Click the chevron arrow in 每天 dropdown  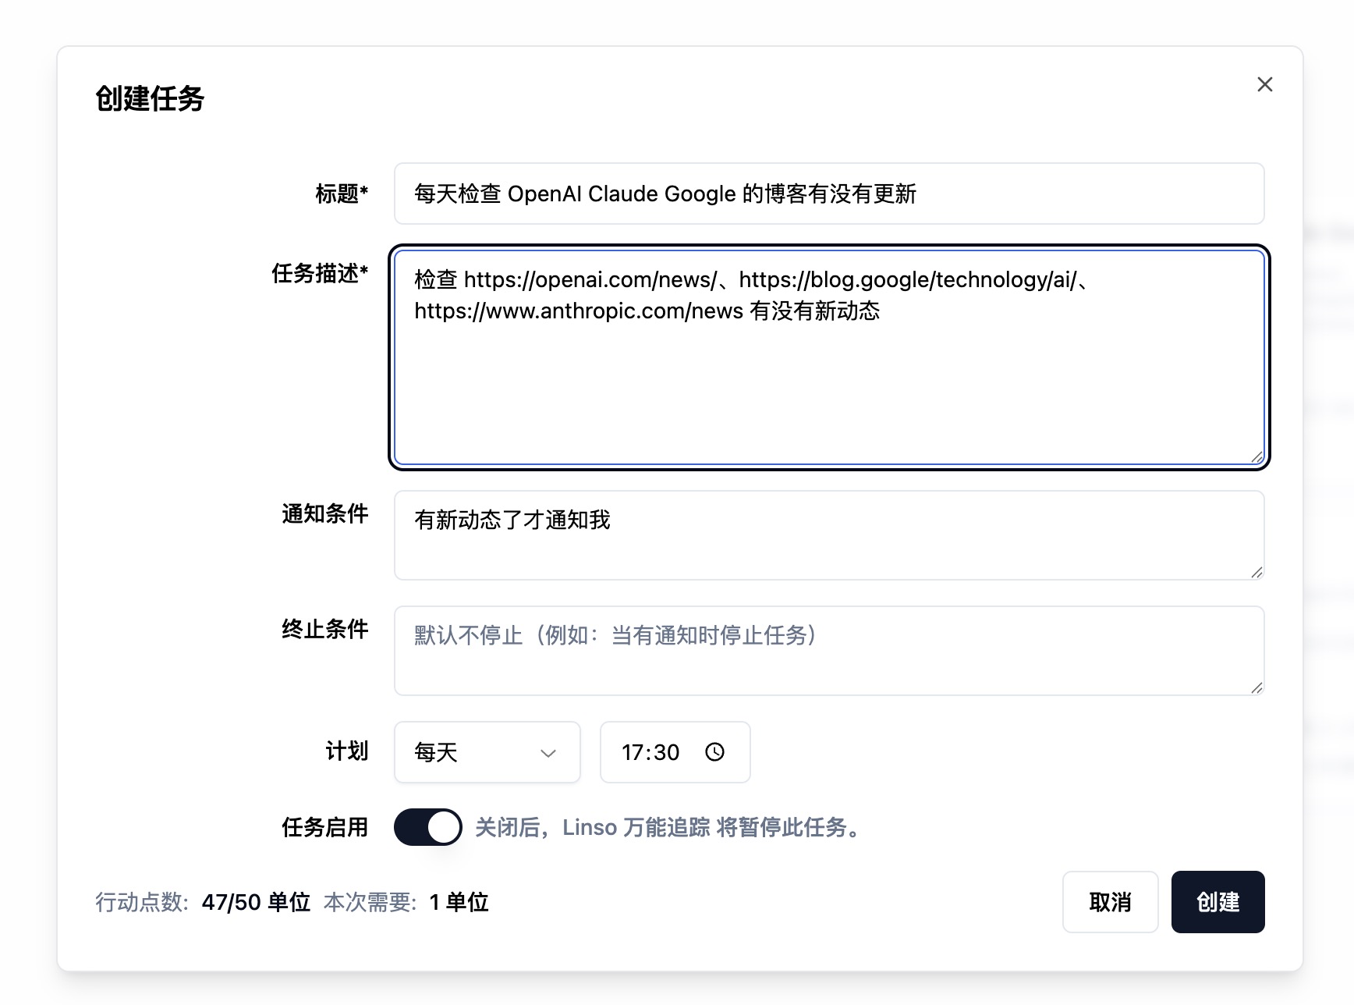click(548, 753)
